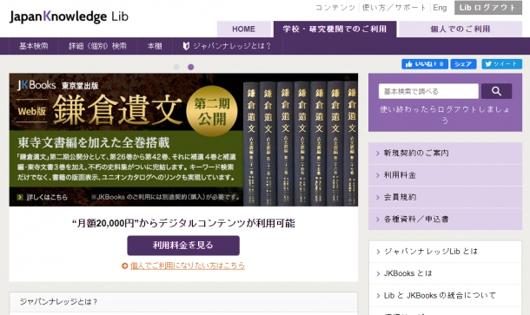Click arrow icon next to 詳しくはこちら

coord(20,197)
